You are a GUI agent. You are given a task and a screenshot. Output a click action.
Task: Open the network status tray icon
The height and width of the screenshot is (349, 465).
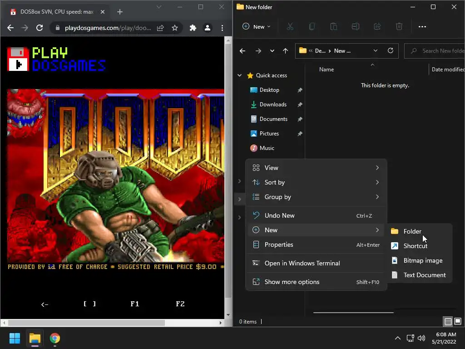pos(410,338)
